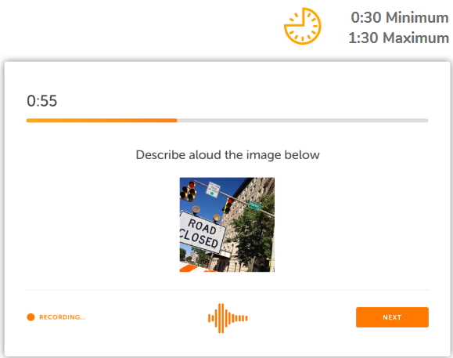Click the tallest center bar of waveform

click(221, 318)
